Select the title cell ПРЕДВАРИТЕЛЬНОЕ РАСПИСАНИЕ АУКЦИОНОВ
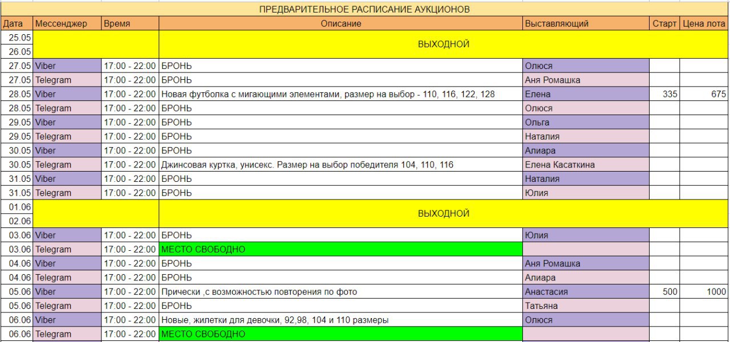Screen dimensions: 730x342 [x=364, y=10]
